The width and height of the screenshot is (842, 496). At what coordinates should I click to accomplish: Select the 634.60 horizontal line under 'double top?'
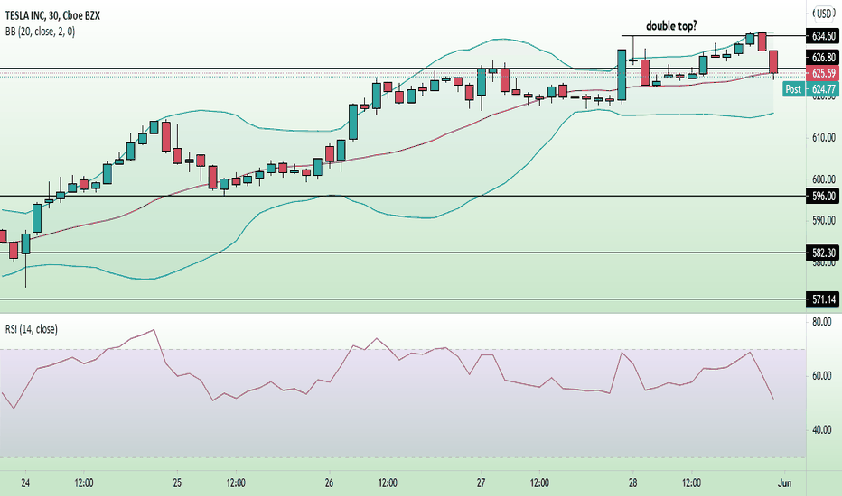pyautogui.click(x=715, y=35)
